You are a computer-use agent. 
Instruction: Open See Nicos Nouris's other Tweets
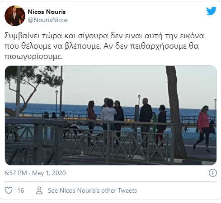92,190
